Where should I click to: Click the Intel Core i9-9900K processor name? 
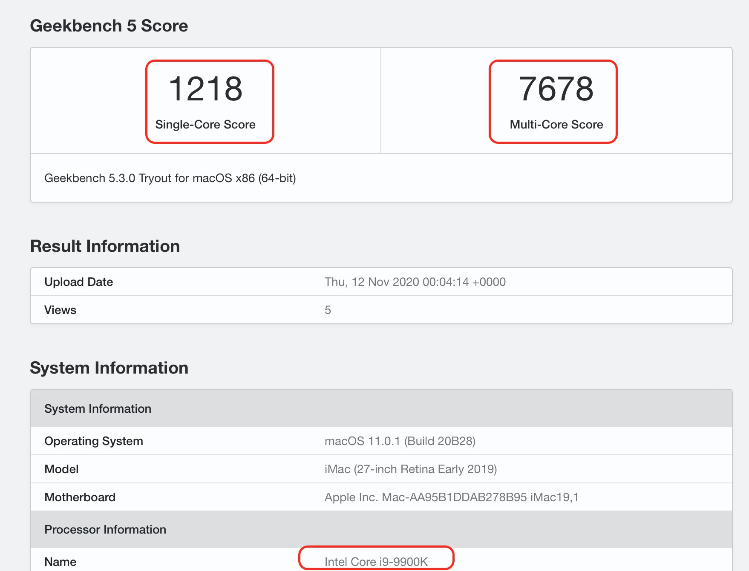(376, 562)
